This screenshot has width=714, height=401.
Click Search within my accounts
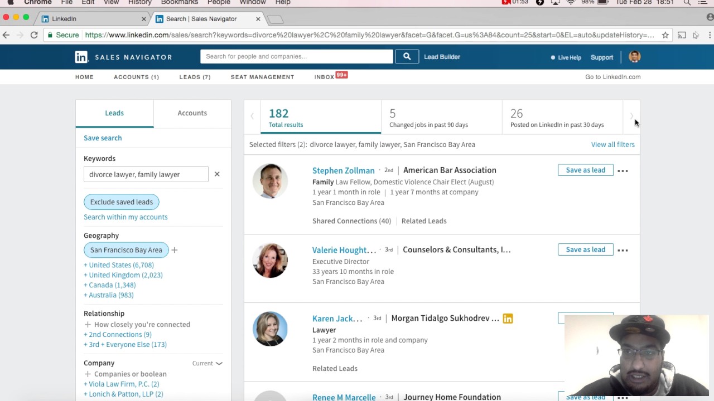point(126,217)
